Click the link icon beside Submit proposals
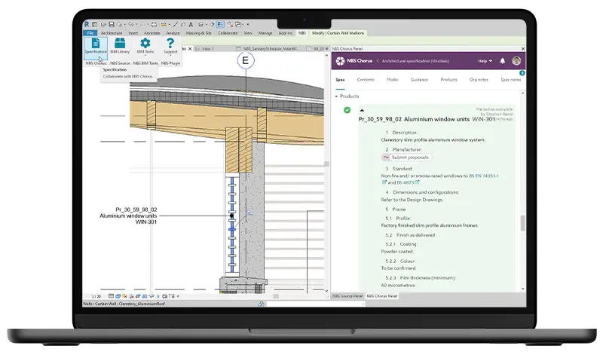Image resolution: width=603 pixels, height=355 pixels. [386, 157]
